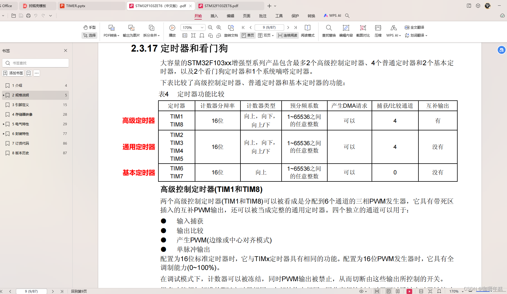The image size is (507, 294).
Task: Click 压缩 compress PDF
Action: click(x=378, y=31)
